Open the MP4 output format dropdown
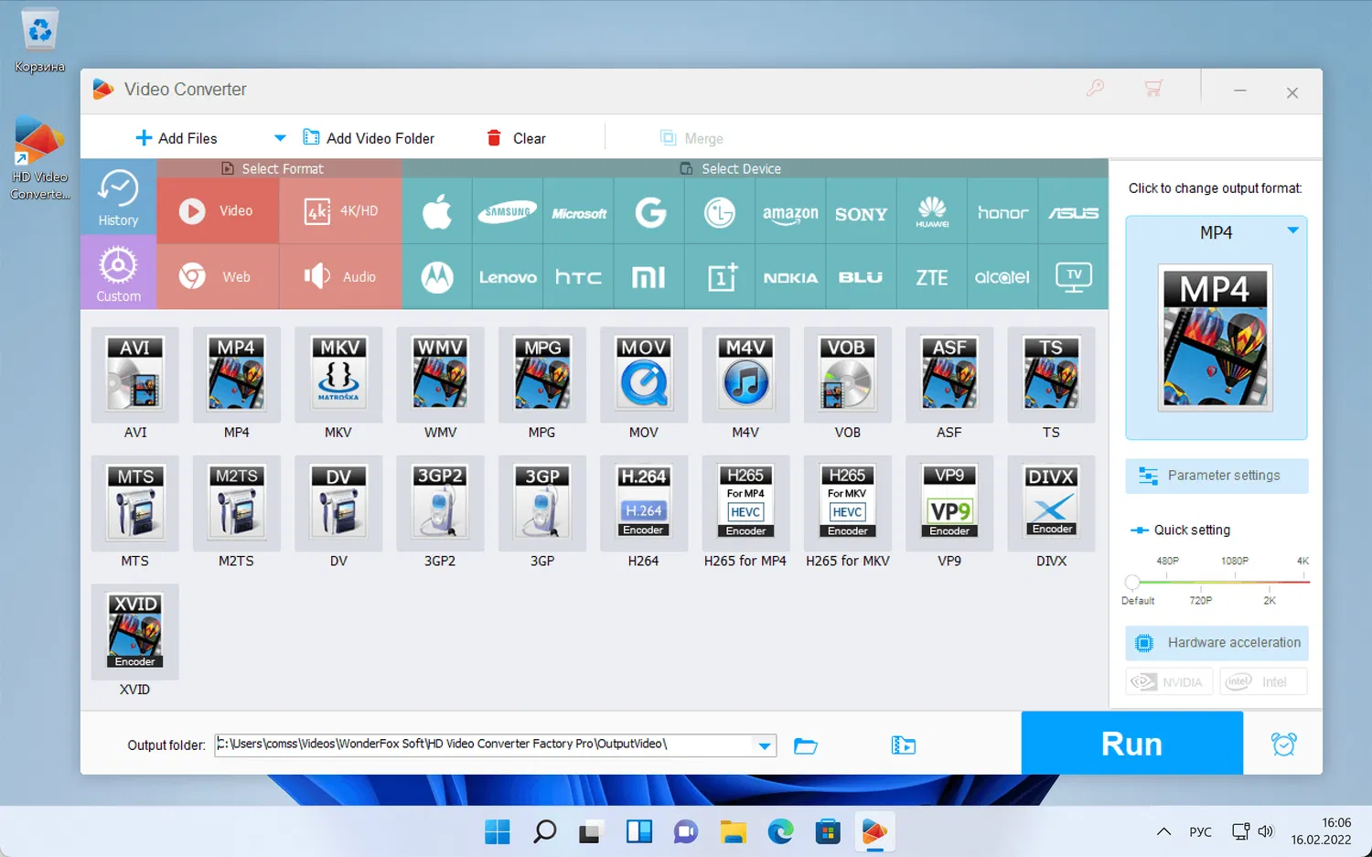 [x=1292, y=232]
